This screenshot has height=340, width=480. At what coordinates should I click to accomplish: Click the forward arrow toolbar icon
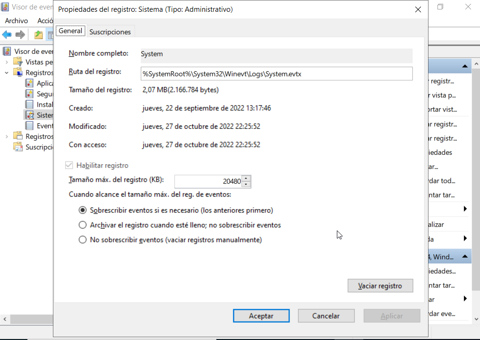(x=20, y=34)
